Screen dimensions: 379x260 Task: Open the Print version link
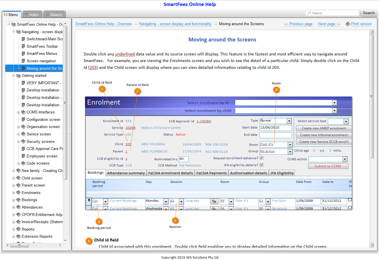click(361, 24)
